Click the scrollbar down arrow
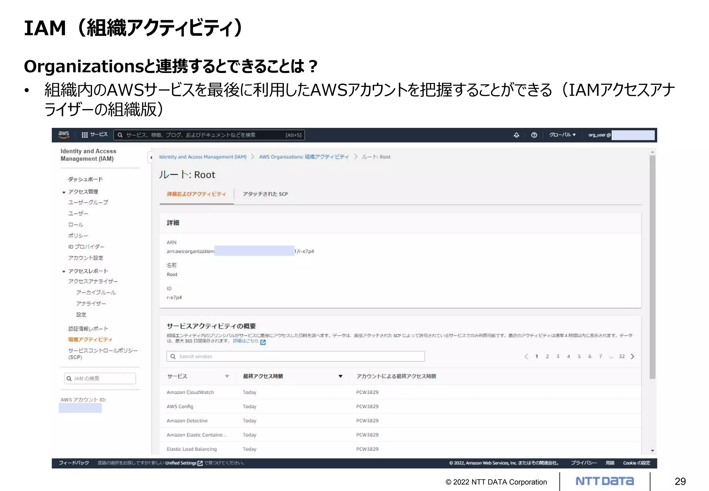 pyautogui.click(x=652, y=450)
